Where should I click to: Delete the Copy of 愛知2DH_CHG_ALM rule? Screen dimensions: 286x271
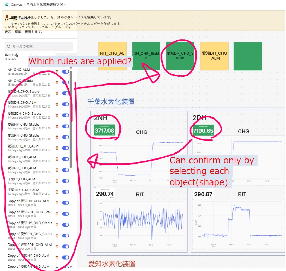pyautogui.click(x=57, y=247)
